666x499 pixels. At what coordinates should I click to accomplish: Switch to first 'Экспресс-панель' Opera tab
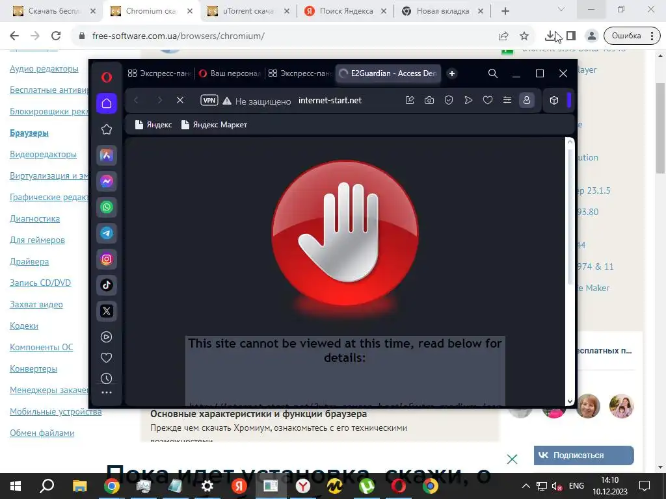pos(160,73)
